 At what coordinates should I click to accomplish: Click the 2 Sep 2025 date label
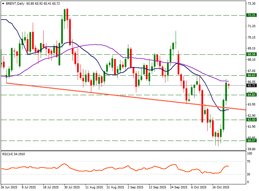click(x=136, y=187)
